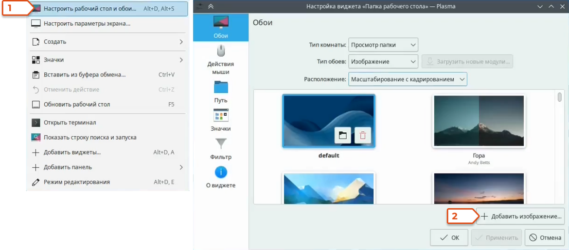Click the clipboard icon of Вставить из буфера обмена
569x250 pixels.
[x=36, y=75]
